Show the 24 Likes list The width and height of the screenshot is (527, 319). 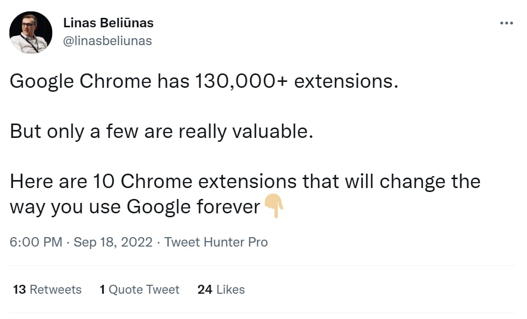221,289
